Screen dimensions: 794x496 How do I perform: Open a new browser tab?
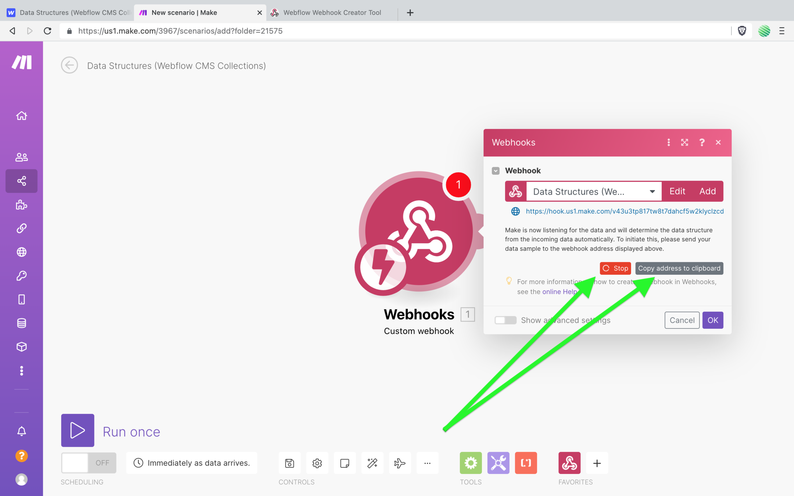pyautogui.click(x=410, y=12)
